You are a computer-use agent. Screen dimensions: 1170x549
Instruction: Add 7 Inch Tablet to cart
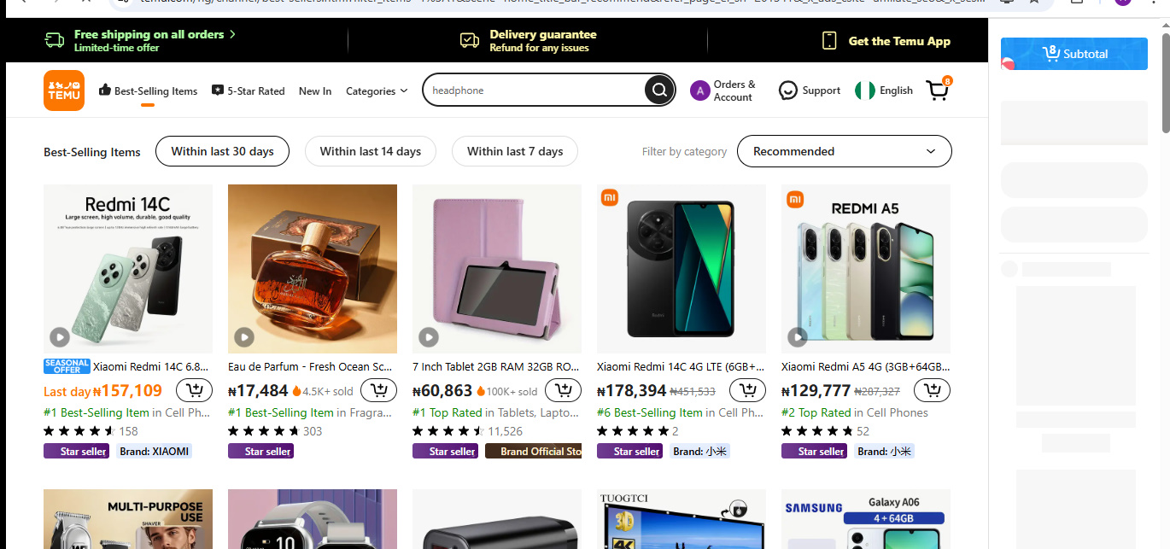[564, 391]
